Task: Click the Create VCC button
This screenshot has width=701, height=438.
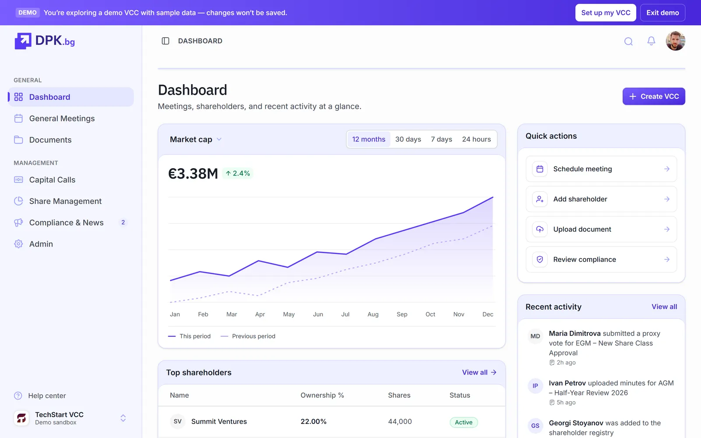Action: (x=654, y=96)
